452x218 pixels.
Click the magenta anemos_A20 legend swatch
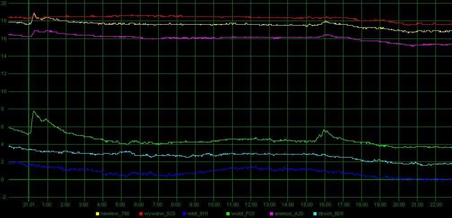(x=271, y=214)
